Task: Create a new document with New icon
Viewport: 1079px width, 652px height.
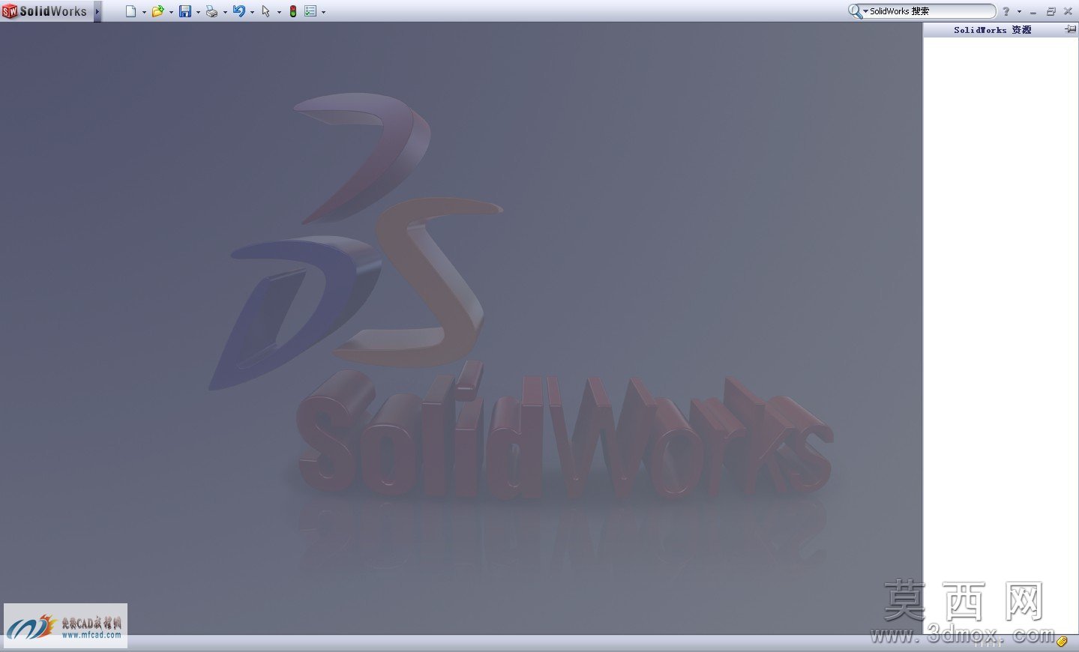Action: coord(130,11)
